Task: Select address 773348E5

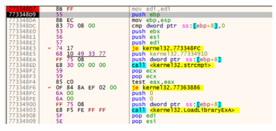Action: point(22,54)
